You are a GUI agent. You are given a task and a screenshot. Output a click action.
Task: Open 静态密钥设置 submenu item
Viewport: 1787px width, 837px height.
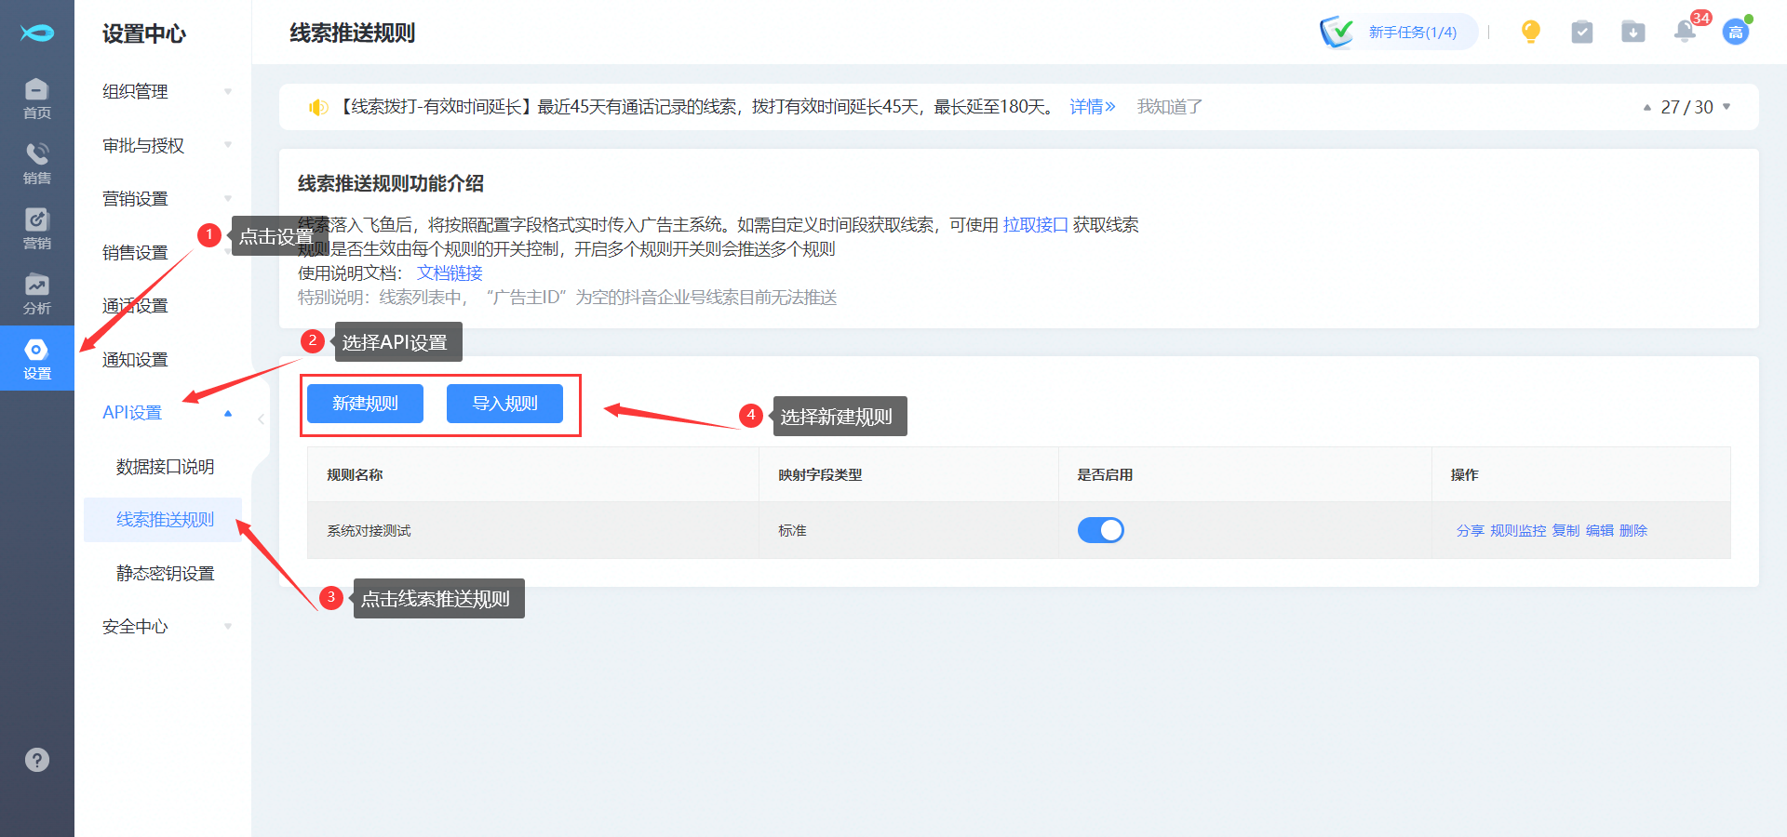coord(165,574)
